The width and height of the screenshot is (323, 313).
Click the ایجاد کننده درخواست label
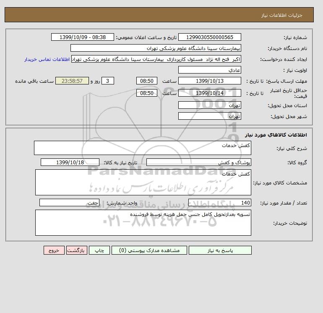(x=284, y=59)
